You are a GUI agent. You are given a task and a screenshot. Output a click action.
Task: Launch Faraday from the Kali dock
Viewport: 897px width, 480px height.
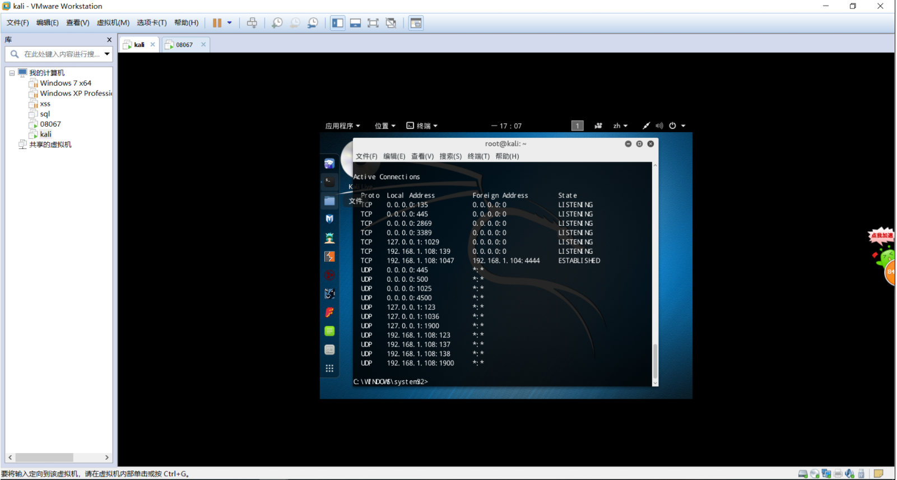click(329, 313)
